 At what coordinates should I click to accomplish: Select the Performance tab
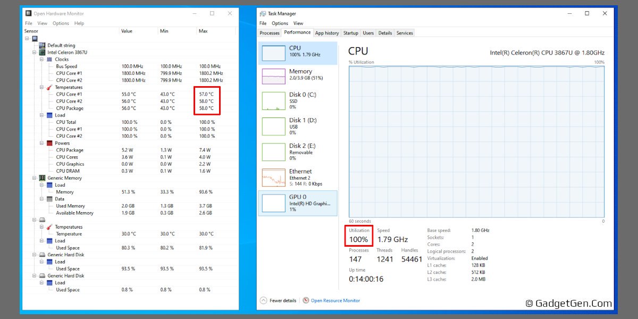click(297, 32)
